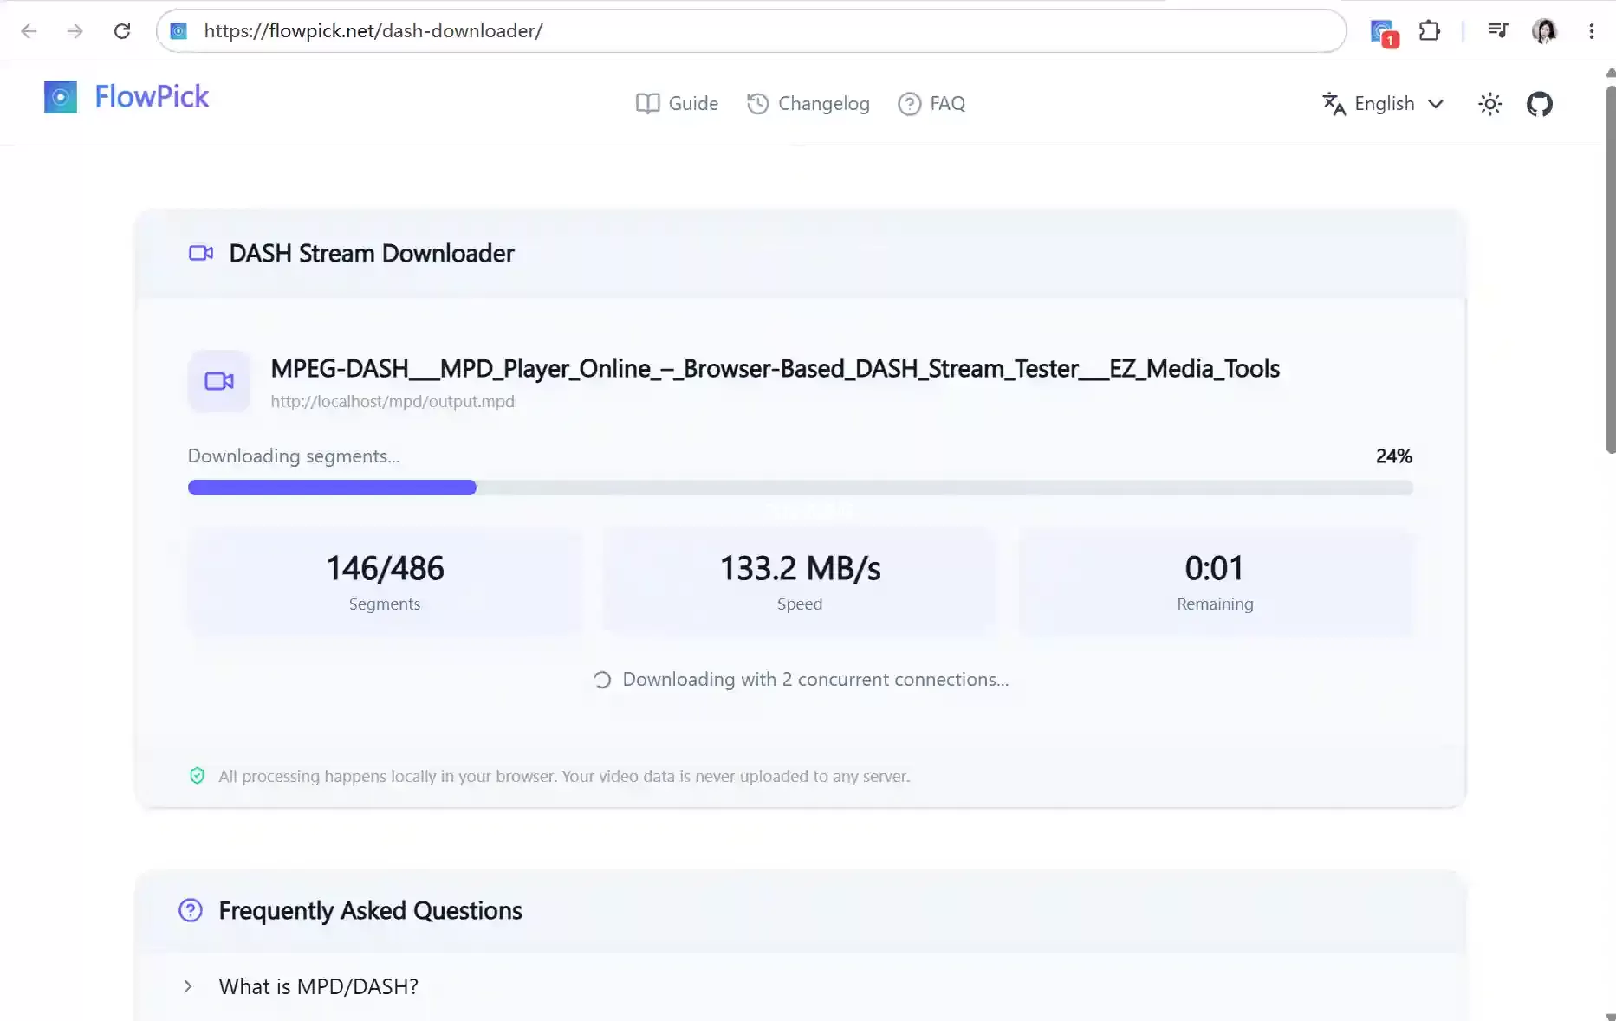1616x1021 pixels.
Task: Click the DASH Stream Downloader heading
Action: click(372, 254)
